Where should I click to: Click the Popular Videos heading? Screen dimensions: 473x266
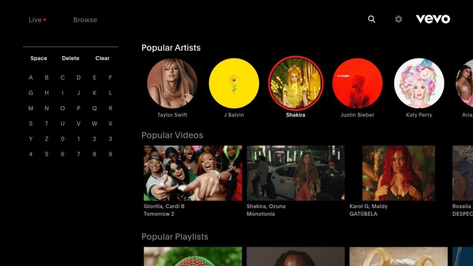click(172, 135)
